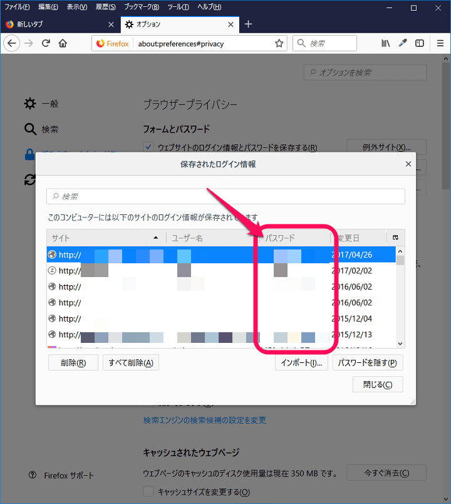Screen dimensions: 451x504
Task: Open the ヘルプ menu
Action: [x=209, y=7]
